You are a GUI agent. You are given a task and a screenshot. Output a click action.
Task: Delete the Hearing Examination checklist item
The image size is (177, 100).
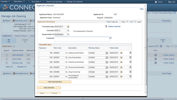(130, 62)
